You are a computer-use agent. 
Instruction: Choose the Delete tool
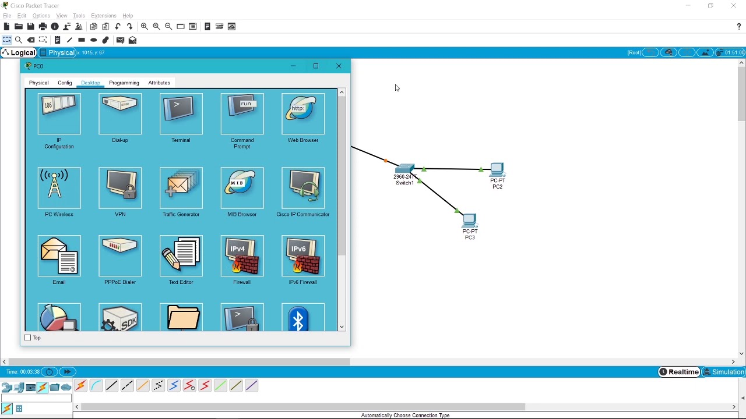coord(31,40)
